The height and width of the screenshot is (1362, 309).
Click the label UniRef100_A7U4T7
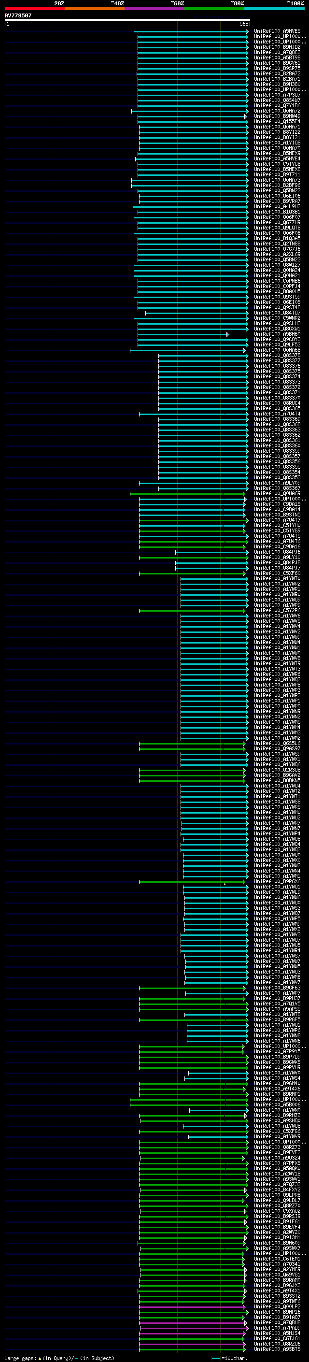[x=277, y=520]
